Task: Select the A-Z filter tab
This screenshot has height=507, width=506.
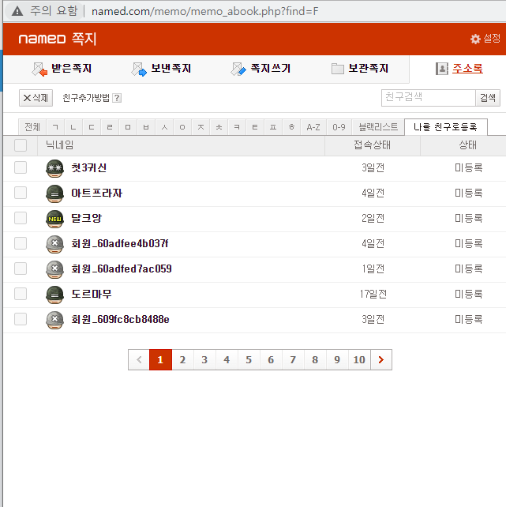Action: point(313,127)
